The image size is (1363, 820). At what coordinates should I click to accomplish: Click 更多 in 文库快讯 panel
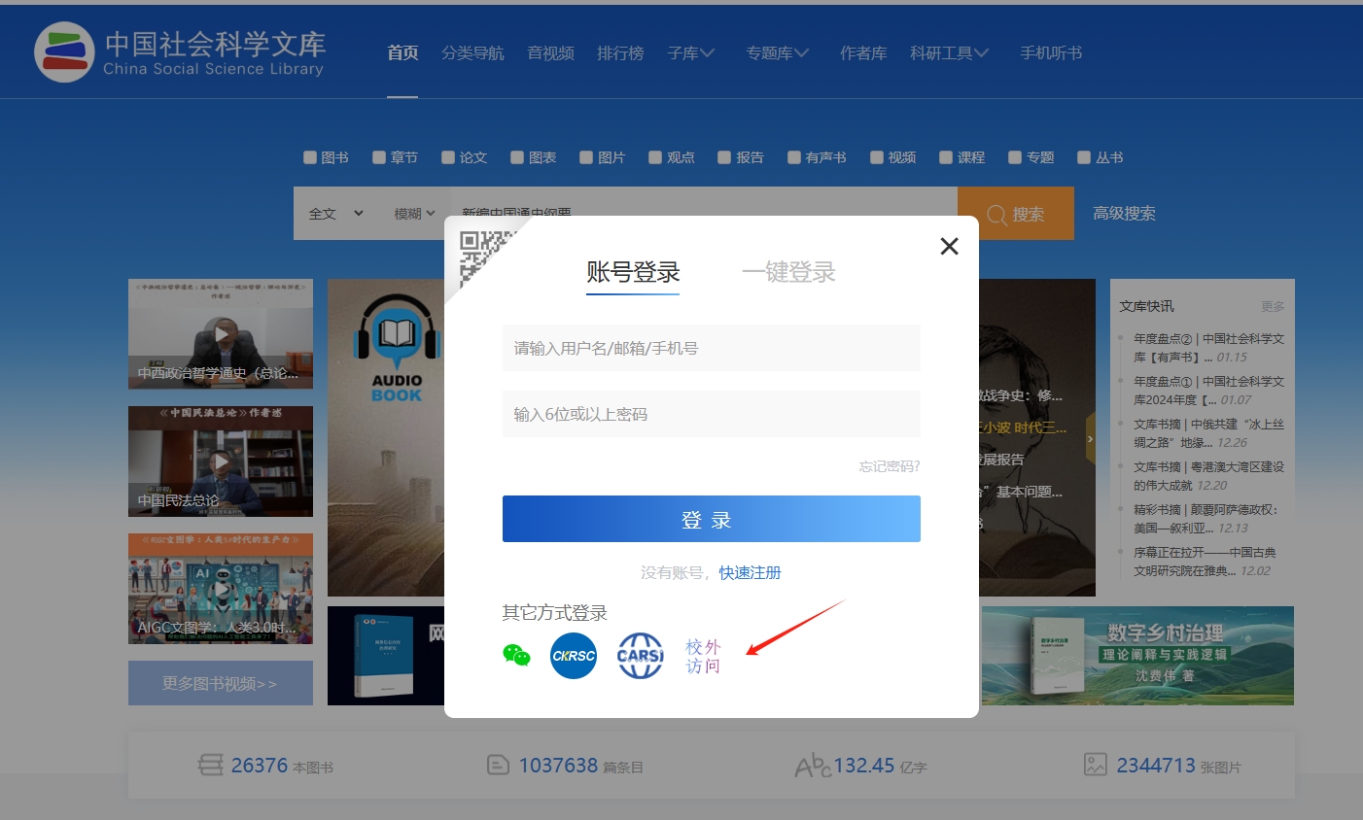(1273, 306)
